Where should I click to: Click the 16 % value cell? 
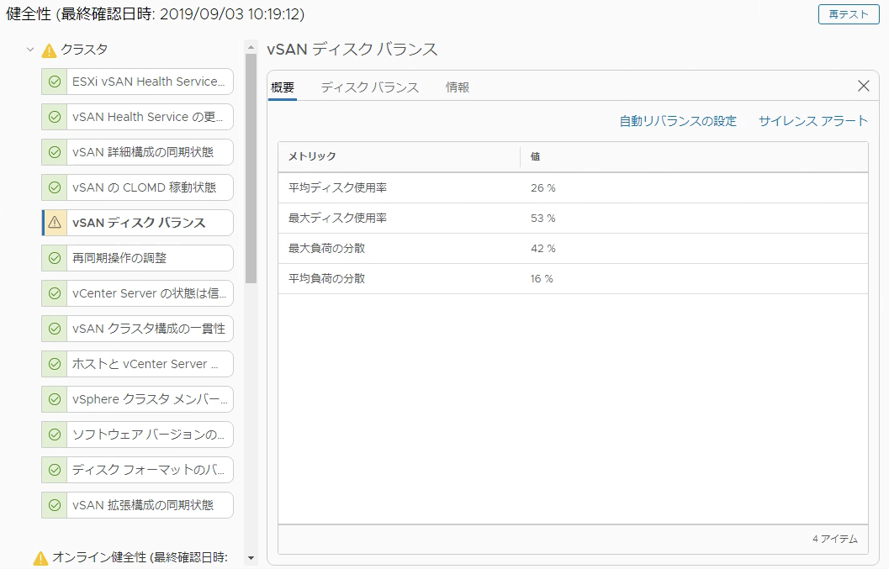[x=542, y=279]
